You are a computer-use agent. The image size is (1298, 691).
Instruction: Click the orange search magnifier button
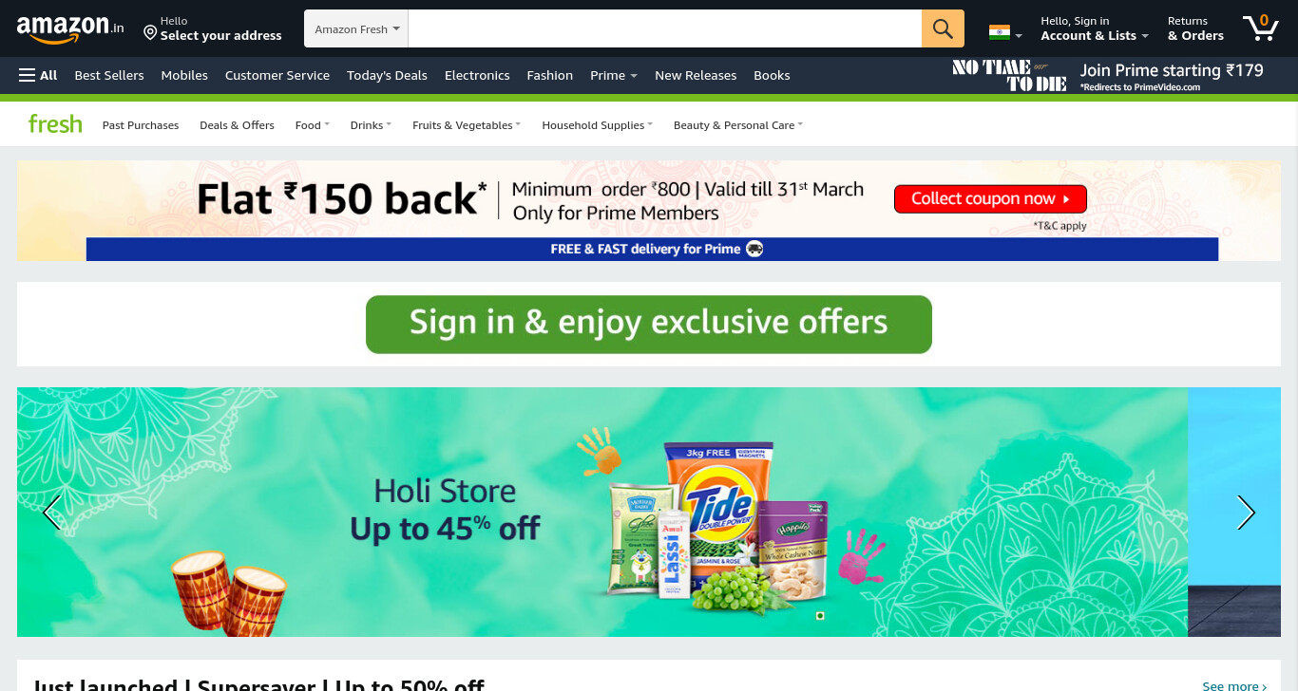coord(943,28)
